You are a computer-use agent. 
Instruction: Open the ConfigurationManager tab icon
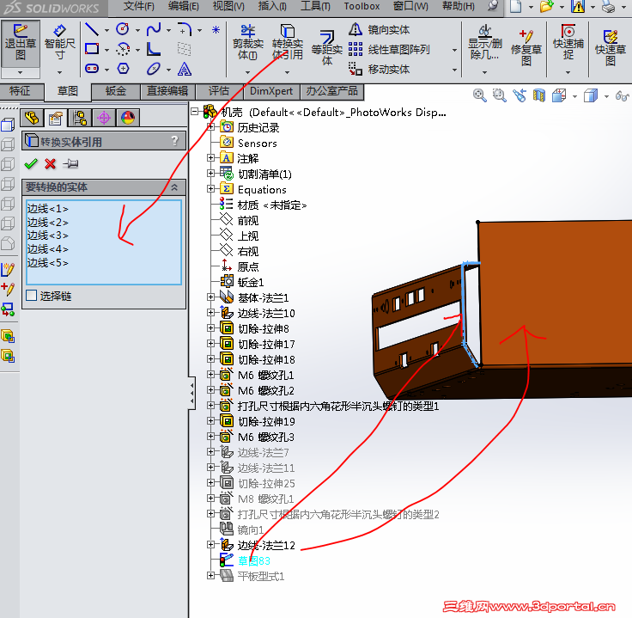tap(80, 119)
